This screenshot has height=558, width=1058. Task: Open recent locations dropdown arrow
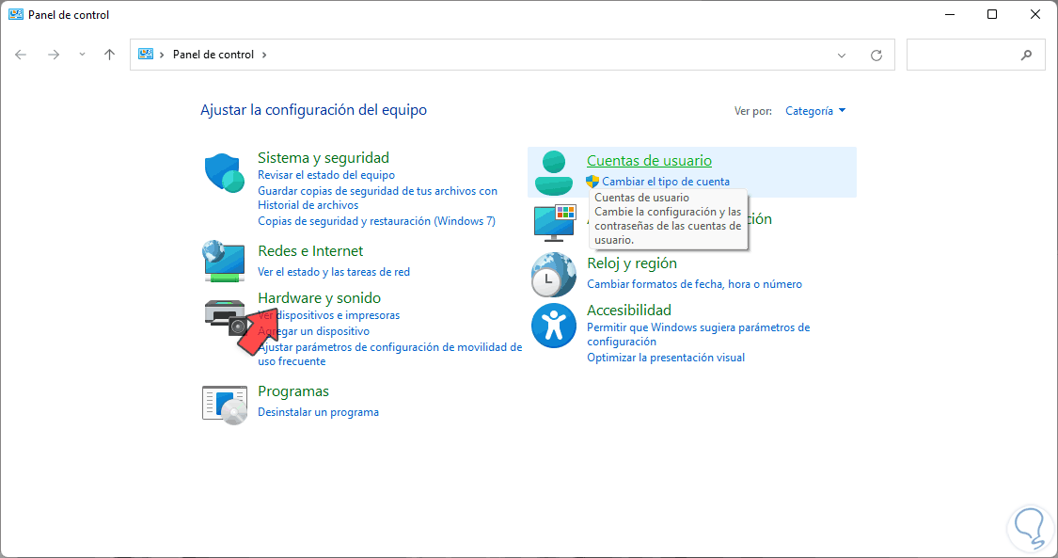pyautogui.click(x=82, y=55)
